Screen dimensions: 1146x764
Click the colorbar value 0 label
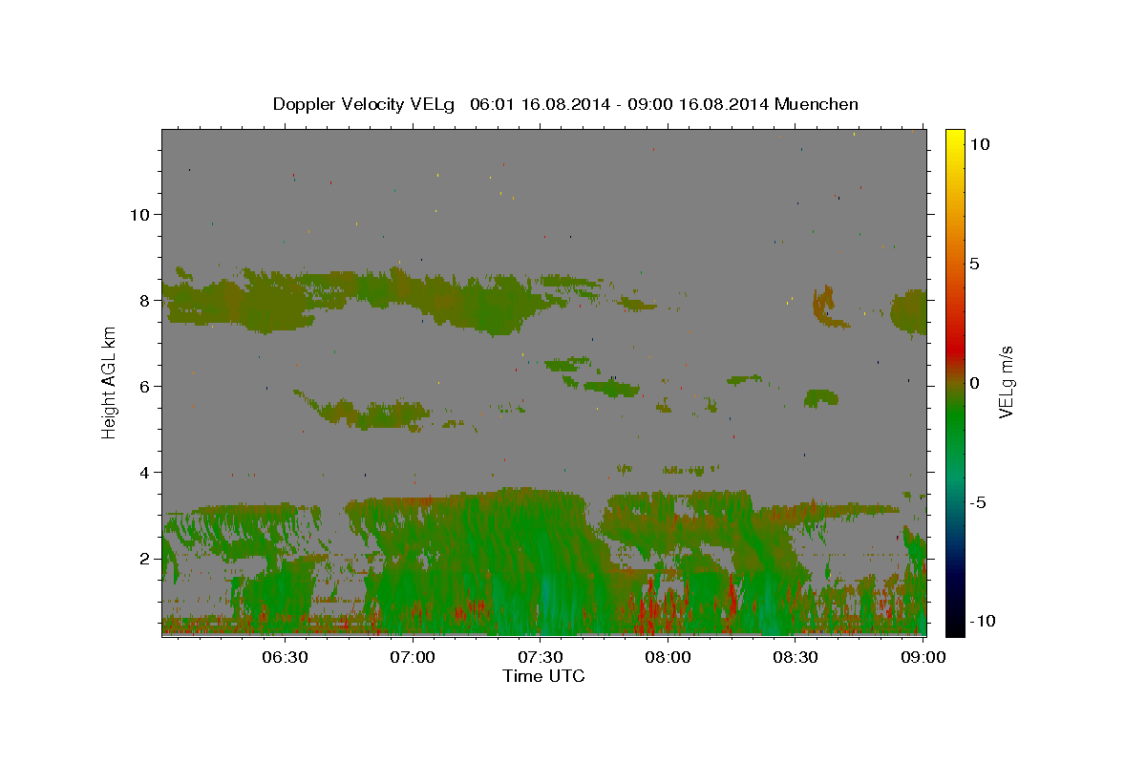[x=973, y=383]
